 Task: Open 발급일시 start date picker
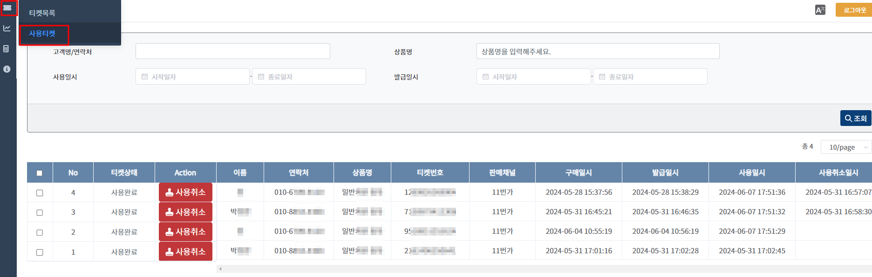pyautogui.click(x=533, y=77)
